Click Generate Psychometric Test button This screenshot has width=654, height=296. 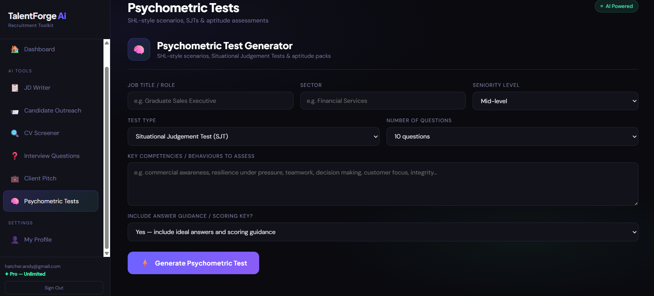193,263
